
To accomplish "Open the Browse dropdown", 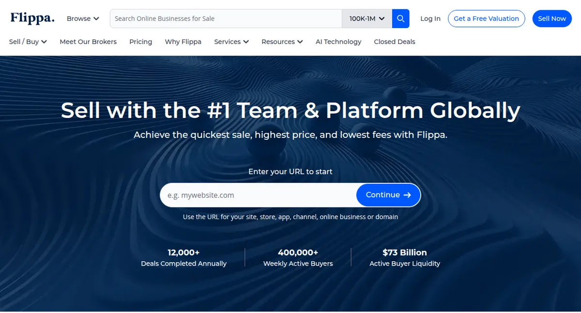I will (83, 18).
